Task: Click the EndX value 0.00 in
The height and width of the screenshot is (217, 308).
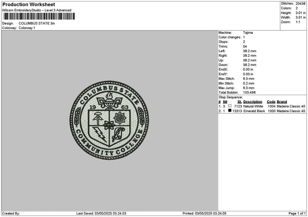Action: pyautogui.click(x=248, y=70)
